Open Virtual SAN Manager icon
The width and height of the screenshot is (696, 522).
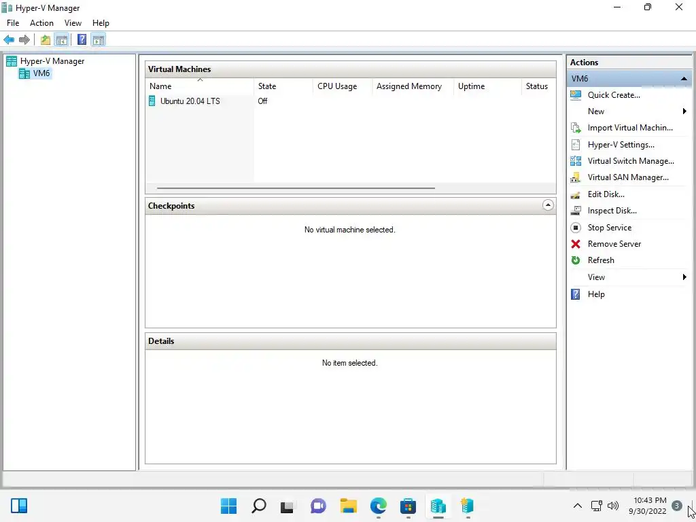point(576,177)
